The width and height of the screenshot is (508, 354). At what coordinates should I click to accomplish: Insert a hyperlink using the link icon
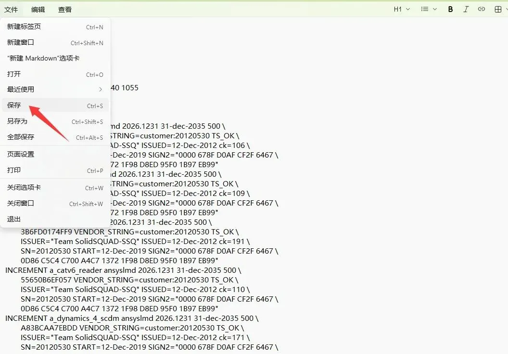pos(482,10)
